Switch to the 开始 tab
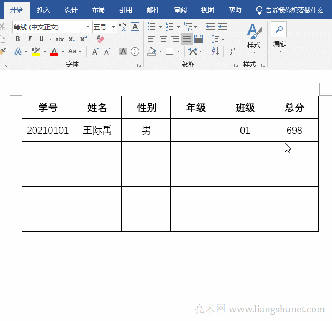Image resolution: width=332 pixels, height=321 pixels. point(17,10)
